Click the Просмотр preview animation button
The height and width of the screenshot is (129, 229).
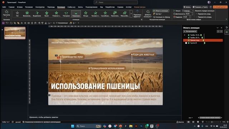(x=6, y=13)
